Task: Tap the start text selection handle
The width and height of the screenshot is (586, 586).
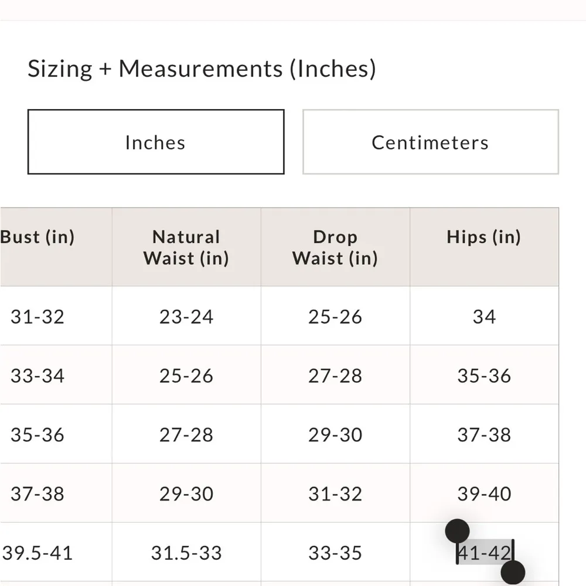Action: tap(457, 531)
